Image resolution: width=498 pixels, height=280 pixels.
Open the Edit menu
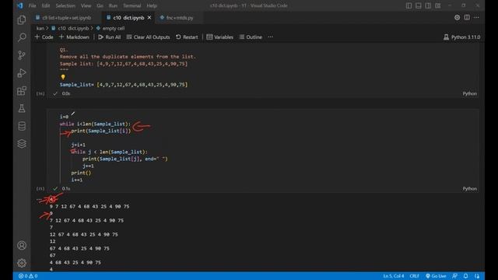coord(46,5)
